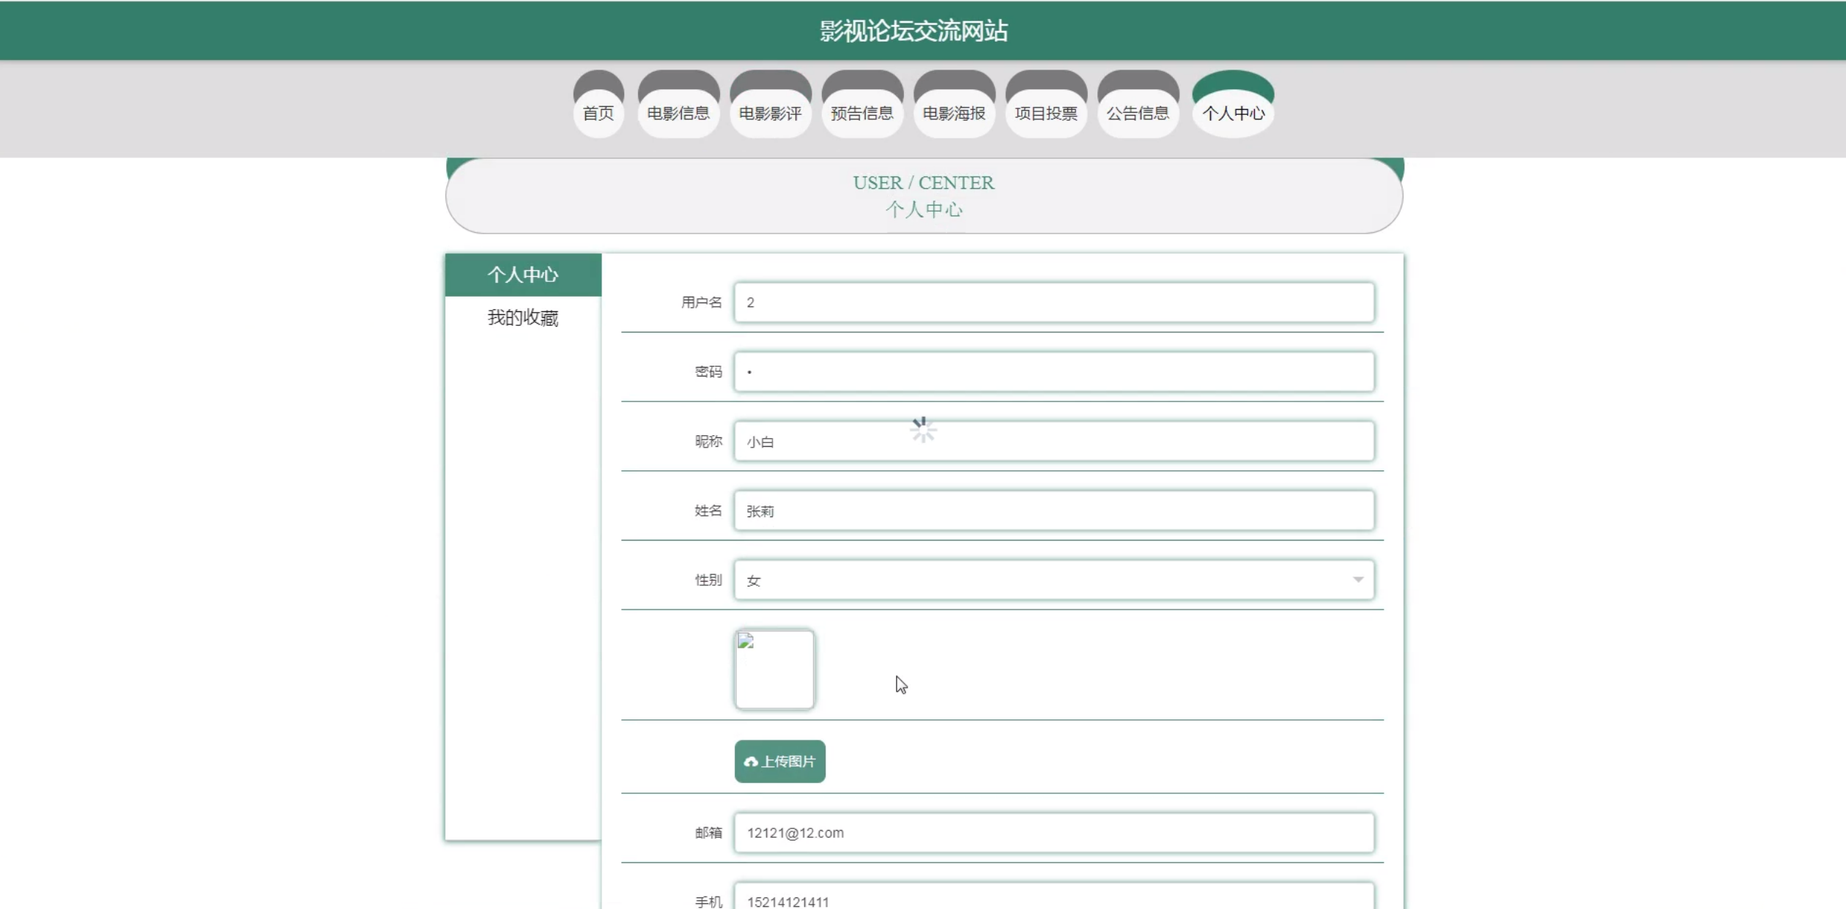This screenshot has width=1846, height=909.
Task: Select 个人中心 in the left sidebar
Action: 523,275
